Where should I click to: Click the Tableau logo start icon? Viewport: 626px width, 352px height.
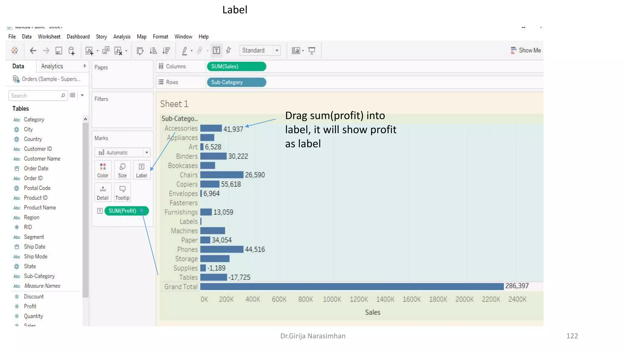[14, 50]
